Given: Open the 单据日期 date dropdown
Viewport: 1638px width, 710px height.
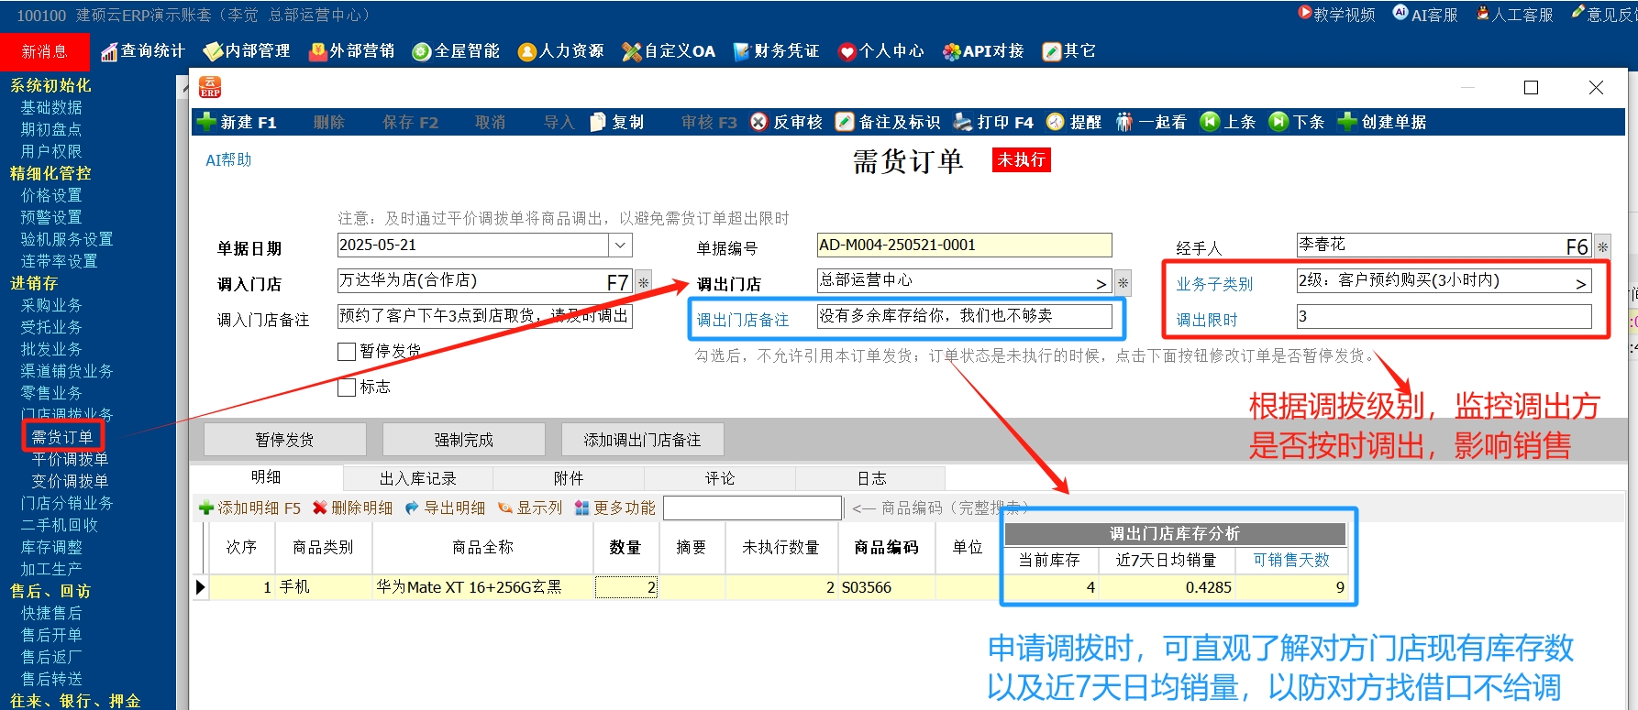Looking at the screenshot, I should 620,246.
